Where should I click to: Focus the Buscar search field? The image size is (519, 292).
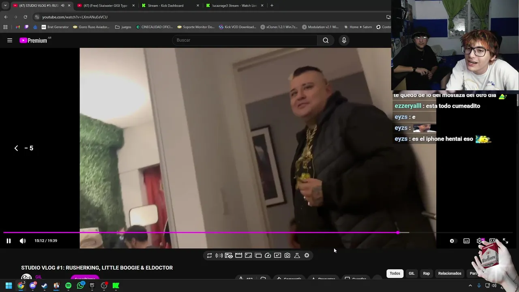[x=245, y=40]
